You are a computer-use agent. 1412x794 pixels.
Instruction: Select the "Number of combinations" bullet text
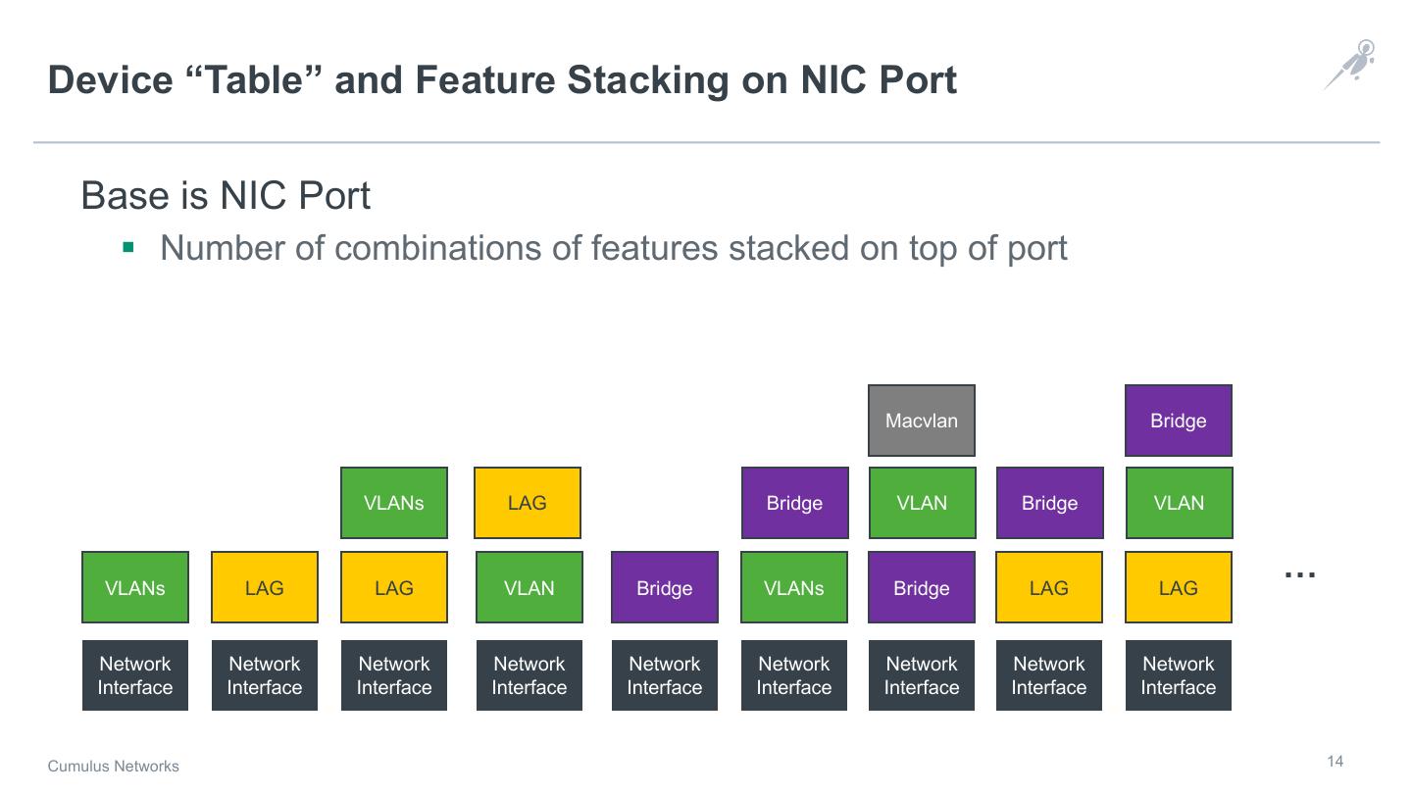(613, 248)
